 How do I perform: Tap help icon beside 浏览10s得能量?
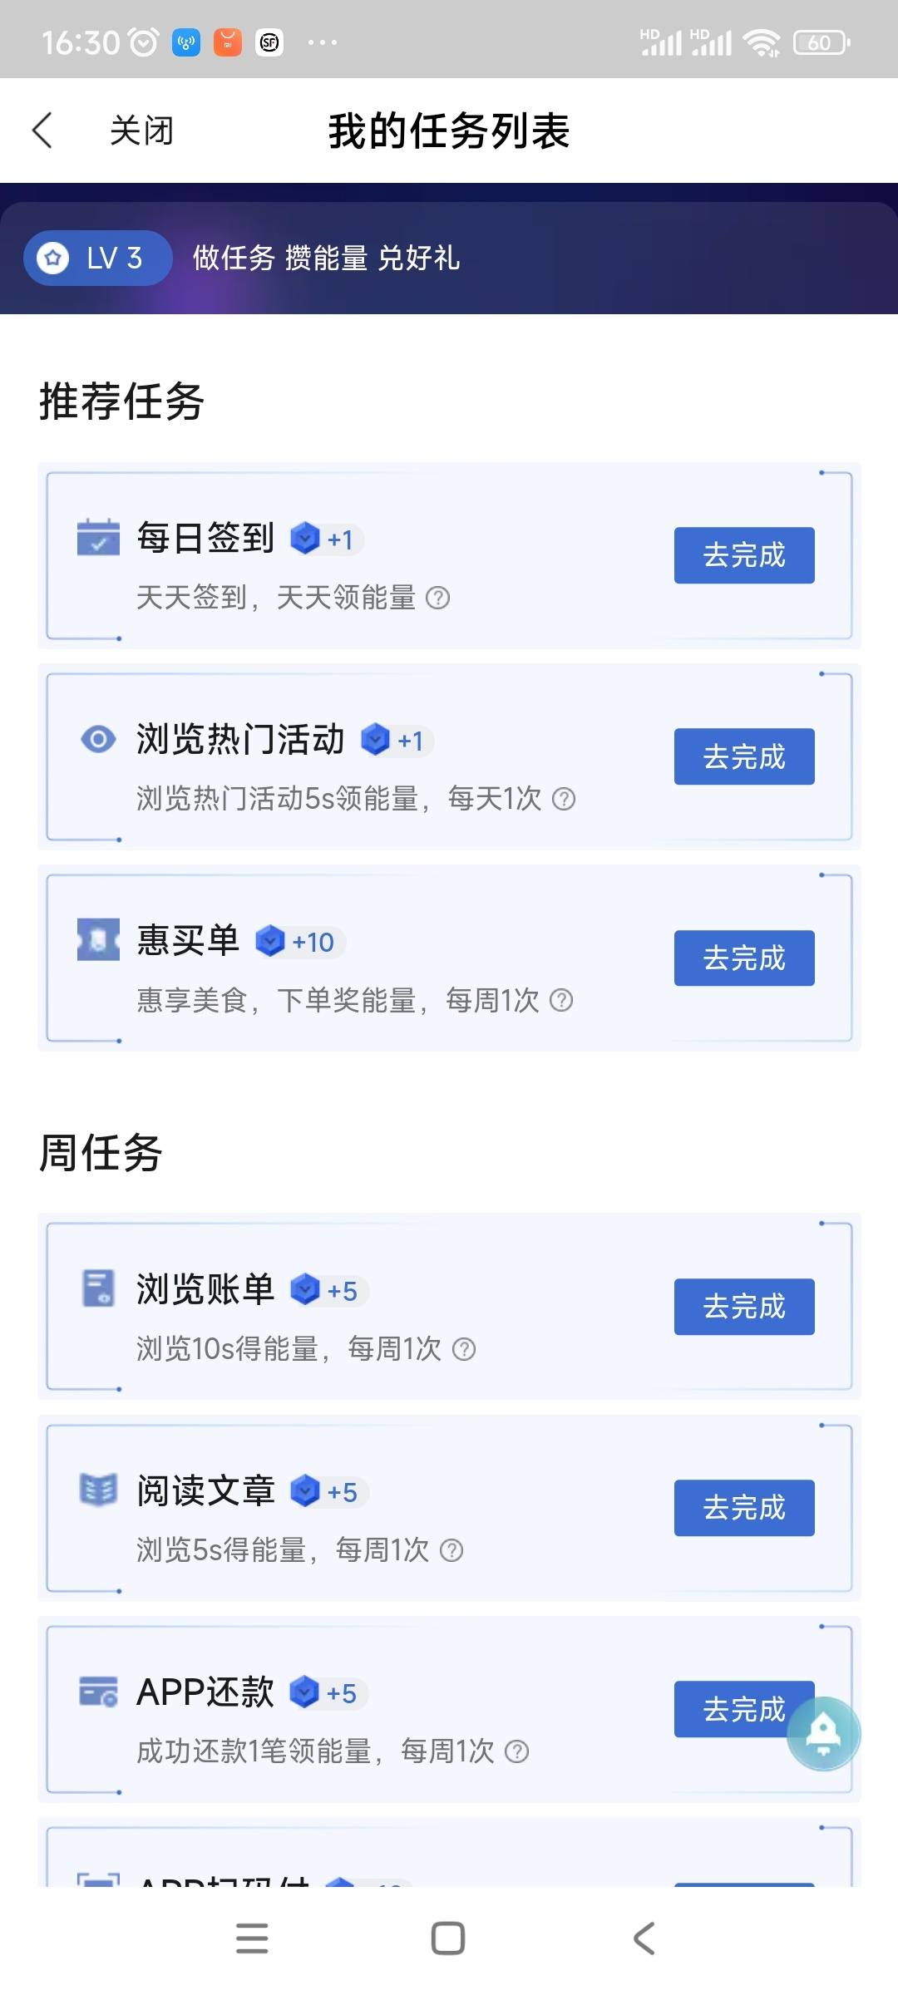(x=464, y=1349)
